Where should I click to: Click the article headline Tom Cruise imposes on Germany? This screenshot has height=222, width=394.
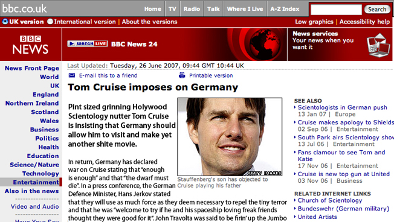pyautogui.click(x=153, y=87)
